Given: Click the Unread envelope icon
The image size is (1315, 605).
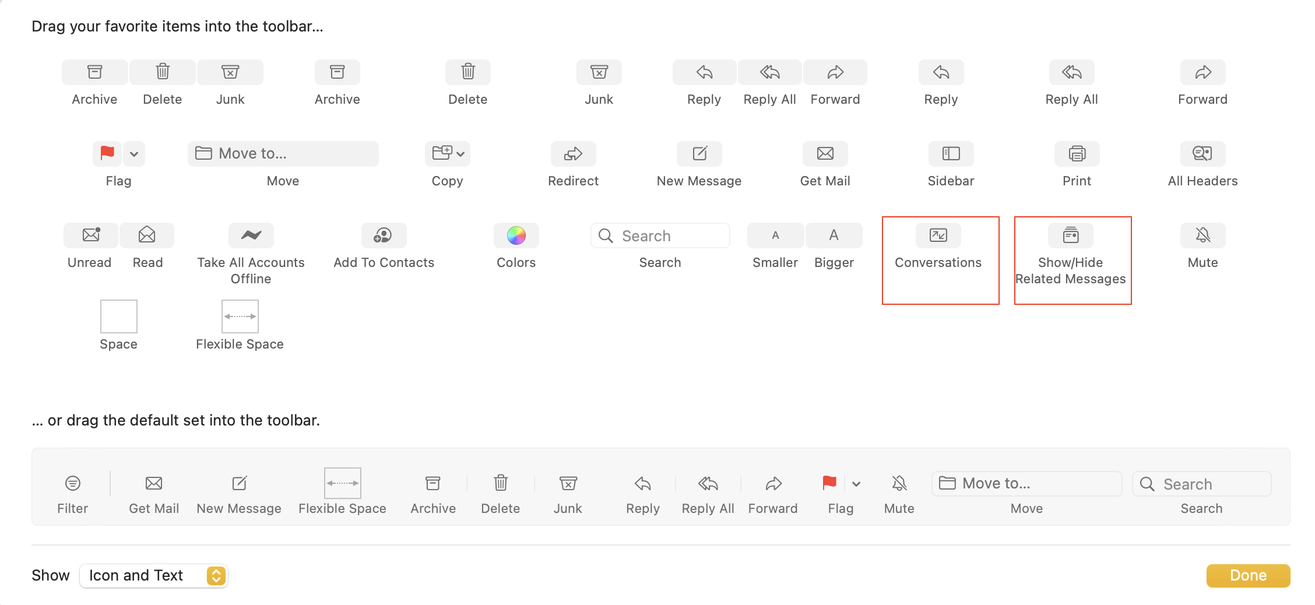Looking at the screenshot, I should tap(91, 235).
